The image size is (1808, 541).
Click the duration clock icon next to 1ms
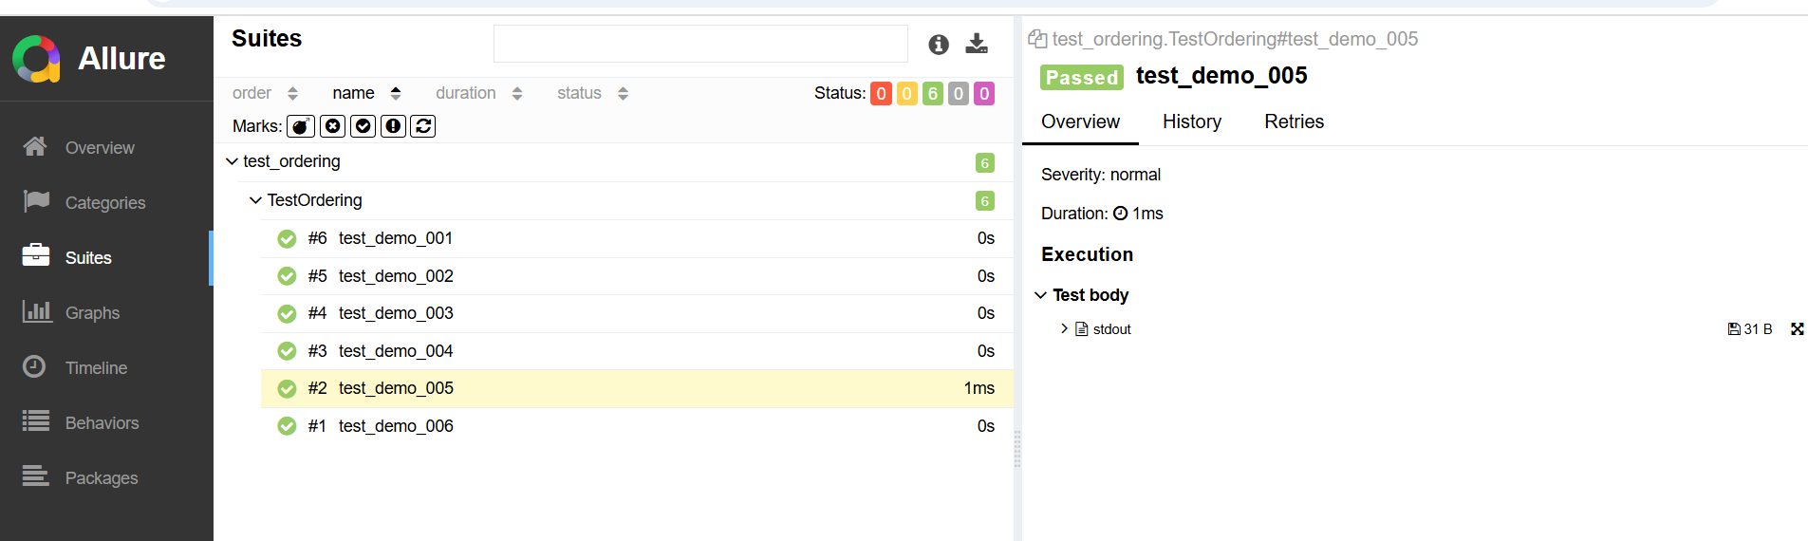[x=1120, y=214]
